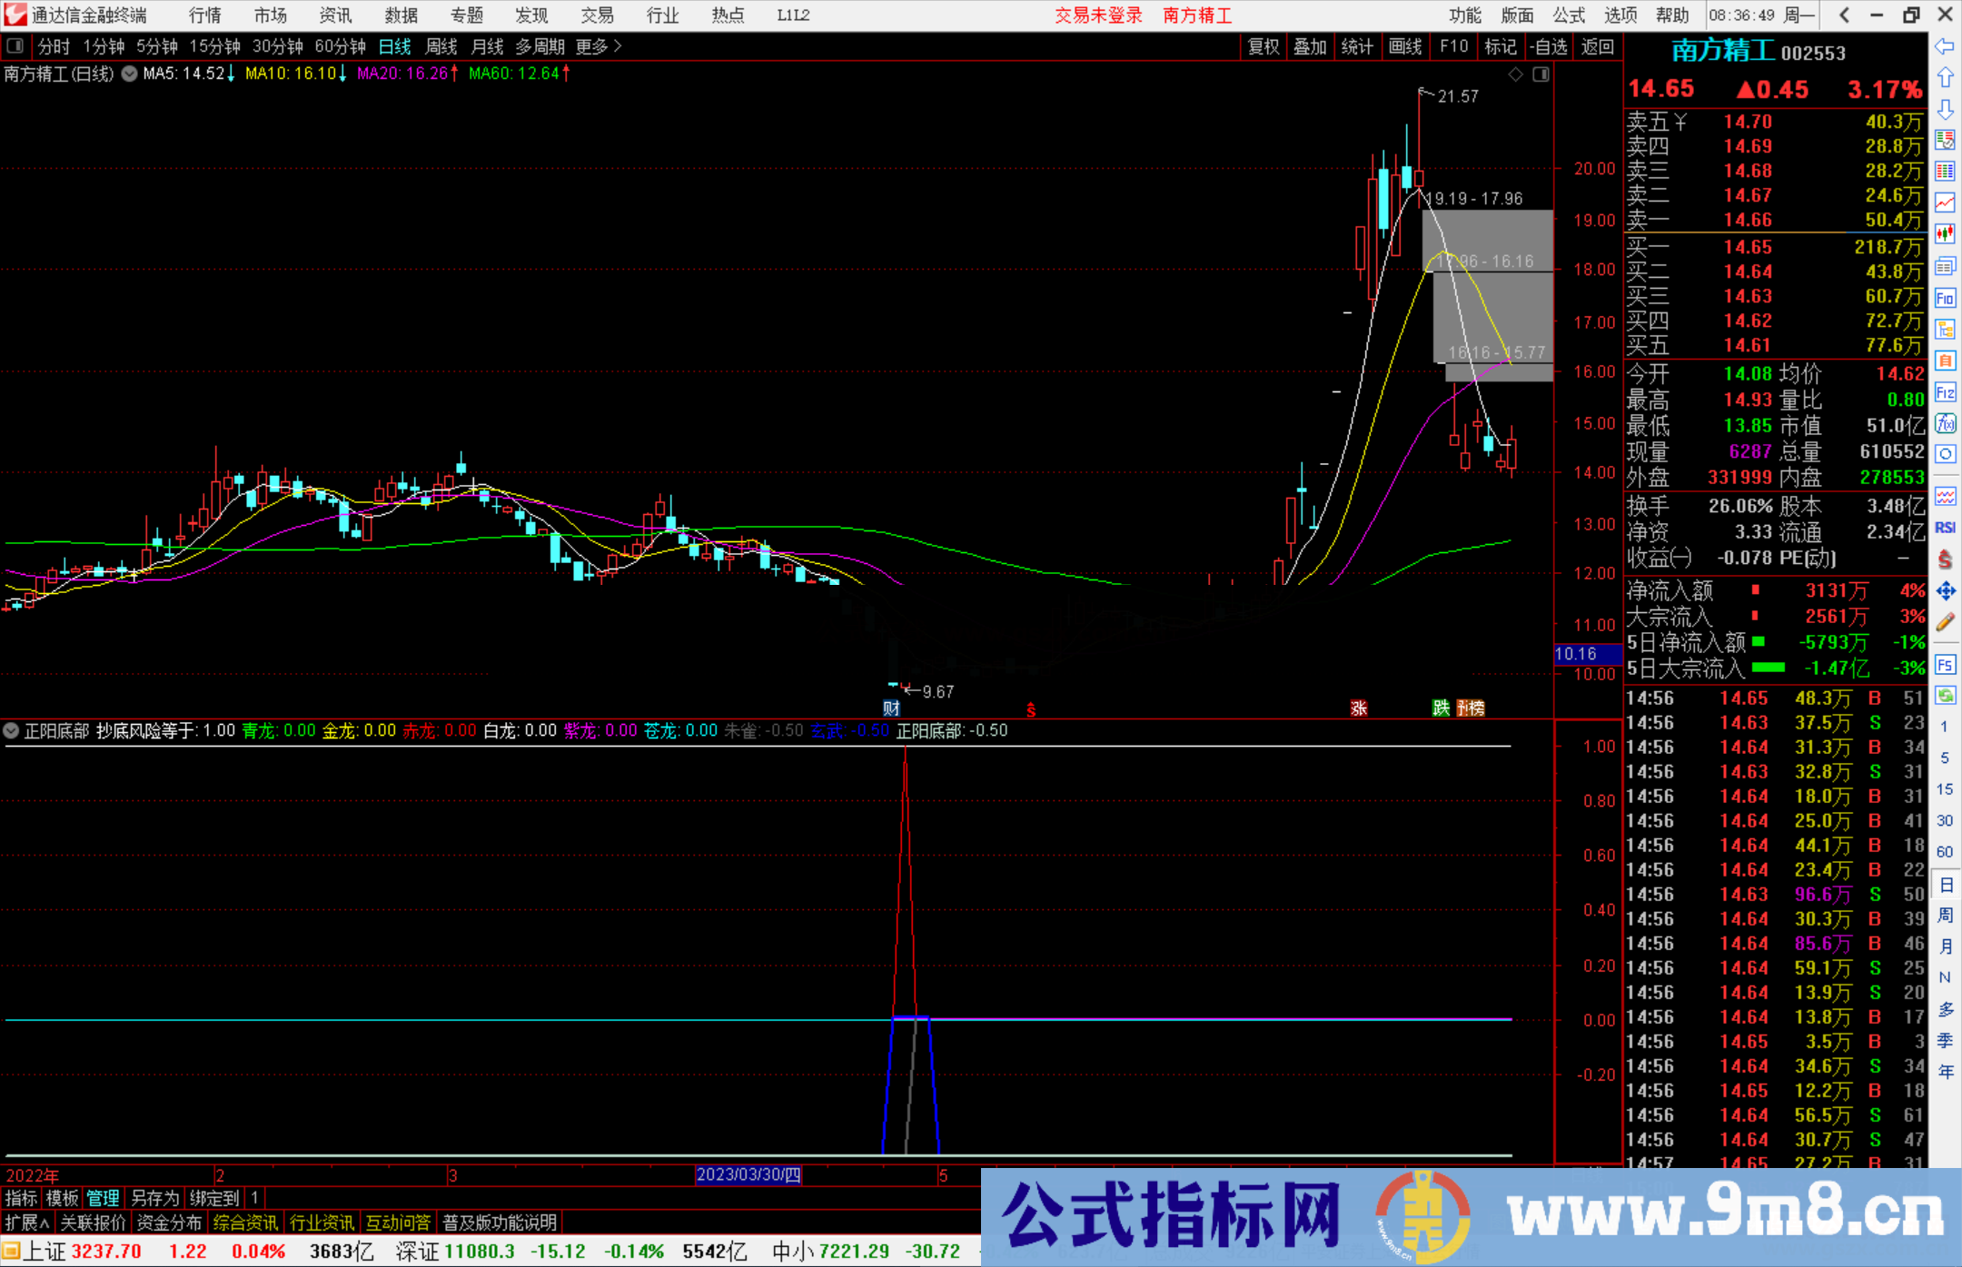This screenshot has height=1267, width=1962.
Task: Click 另存为 to save the indicator as
Action: pos(153,1198)
